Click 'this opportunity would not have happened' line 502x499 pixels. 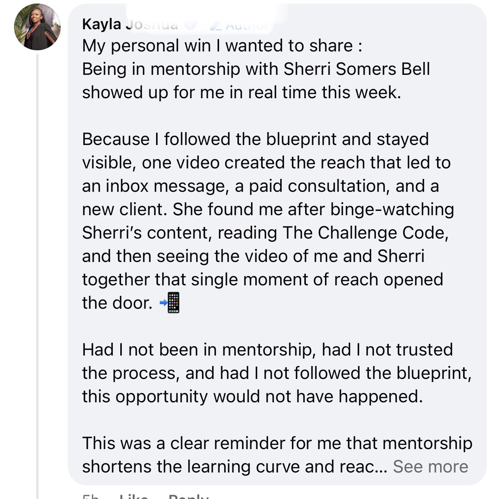coord(252,396)
